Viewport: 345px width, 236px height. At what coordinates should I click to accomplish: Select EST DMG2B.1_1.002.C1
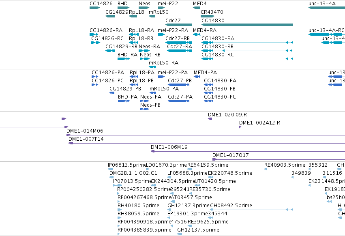[x=111, y=178]
